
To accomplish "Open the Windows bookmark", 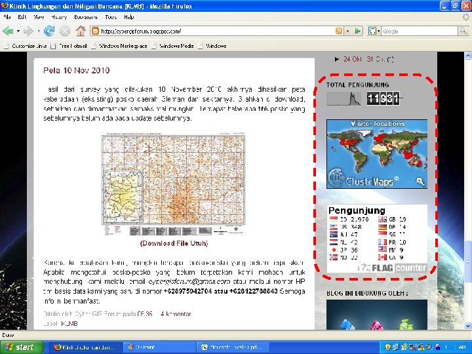I will tap(212, 46).
